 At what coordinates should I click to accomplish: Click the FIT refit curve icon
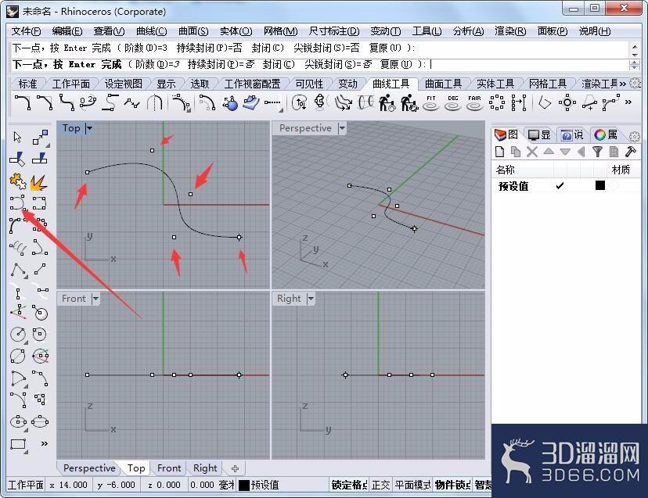click(431, 103)
